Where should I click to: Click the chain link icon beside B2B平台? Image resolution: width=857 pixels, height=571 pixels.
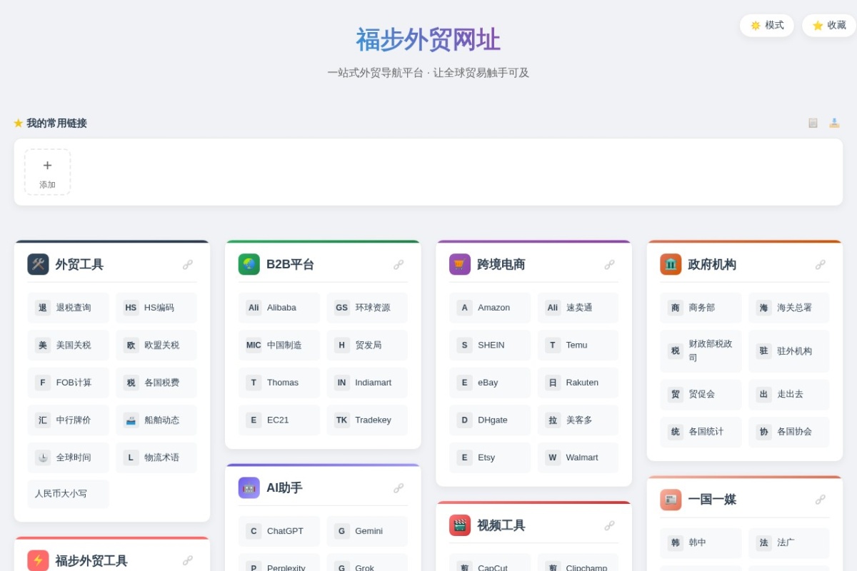(399, 265)
